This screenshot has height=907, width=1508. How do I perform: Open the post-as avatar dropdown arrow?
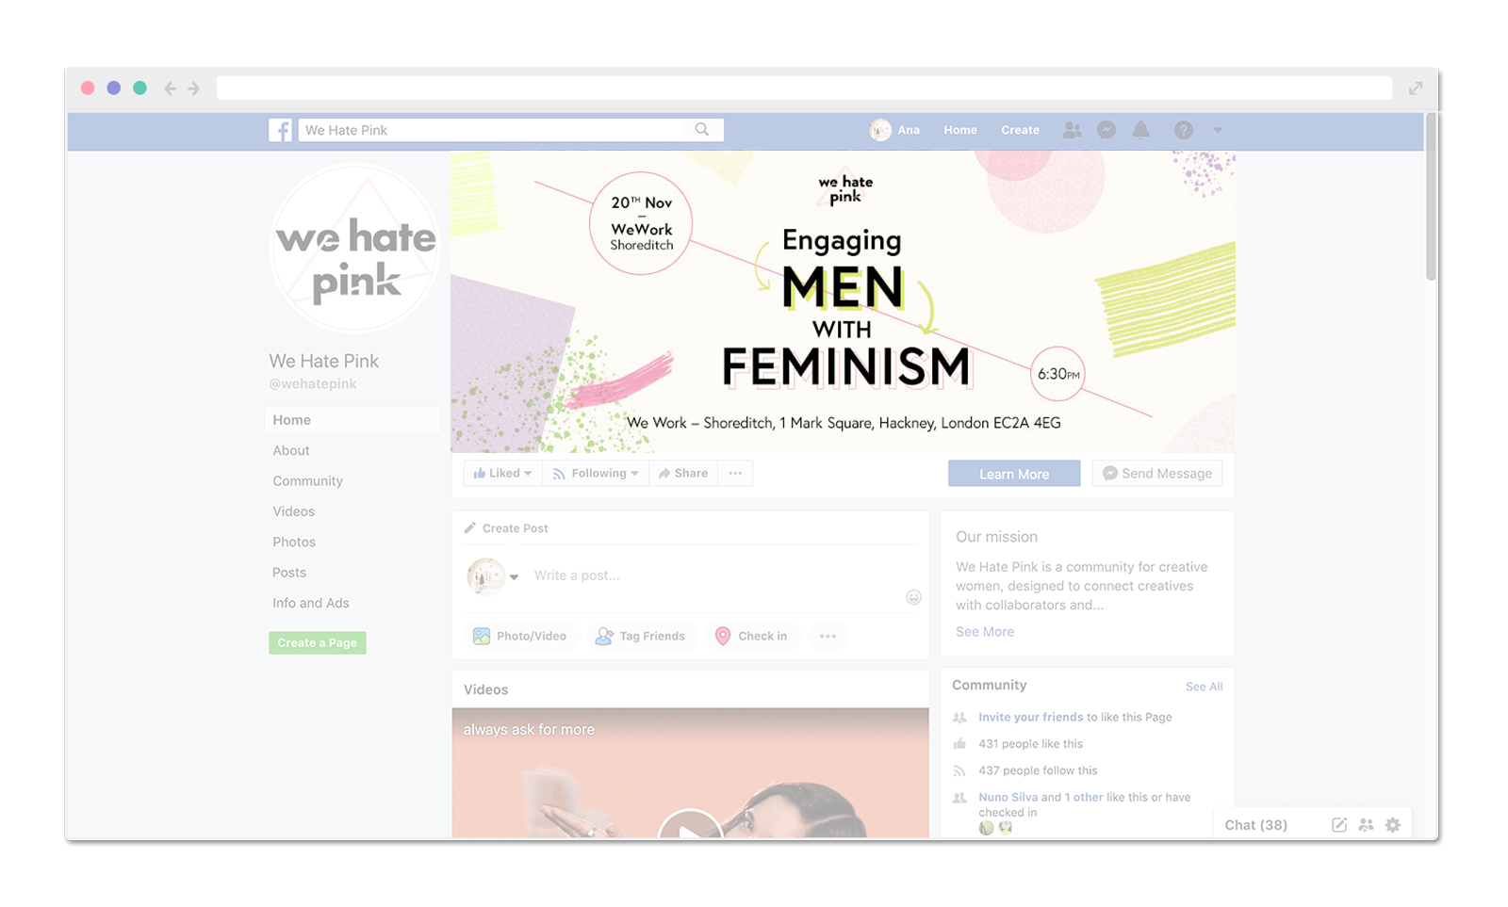click(x=515, y=576)
